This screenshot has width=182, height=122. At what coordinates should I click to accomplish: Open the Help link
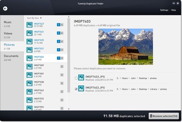click(x=174, y=10)
